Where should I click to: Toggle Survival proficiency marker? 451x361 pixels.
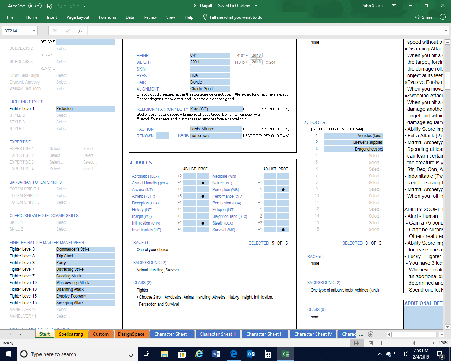click(x=283, y=230)
